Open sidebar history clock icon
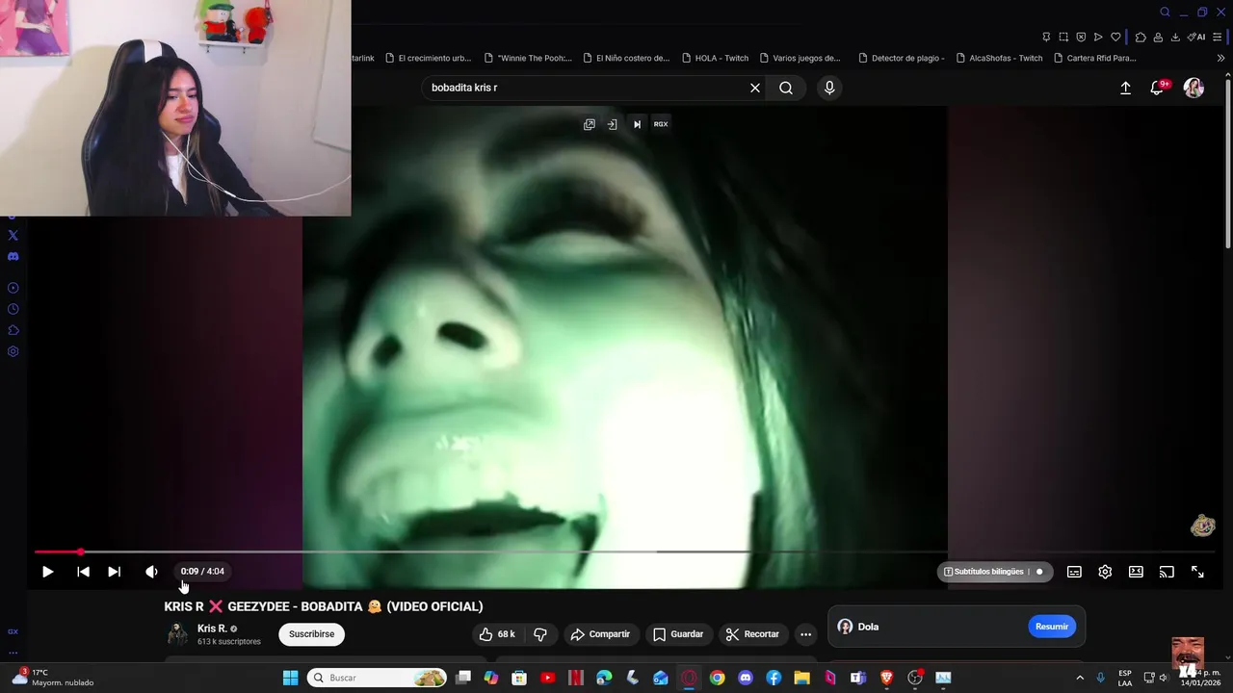 point(13,309)
